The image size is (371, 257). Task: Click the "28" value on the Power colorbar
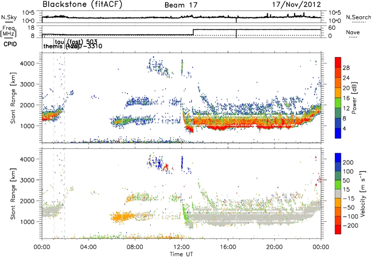click(346, 68)
